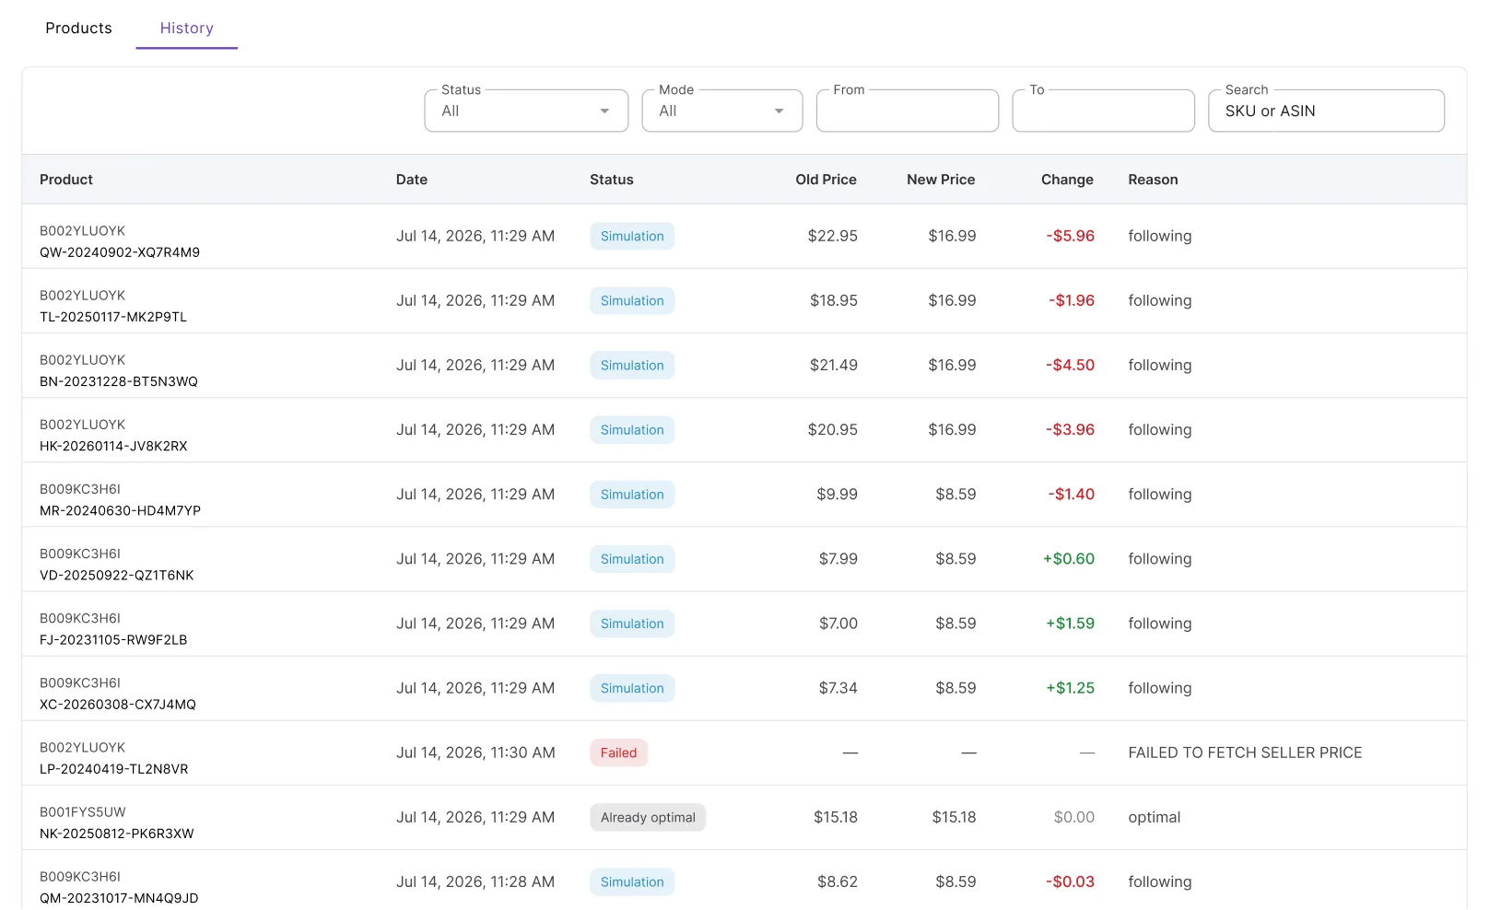Viewport: 1489px width, 910px height.
Task: Open the Status filter dropdown
Action: pyautogui.click(x=526, y=111)
